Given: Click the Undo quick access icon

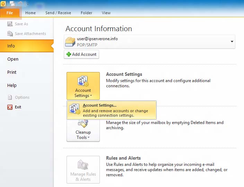Looking at the screenshot, I should point(20,3).
